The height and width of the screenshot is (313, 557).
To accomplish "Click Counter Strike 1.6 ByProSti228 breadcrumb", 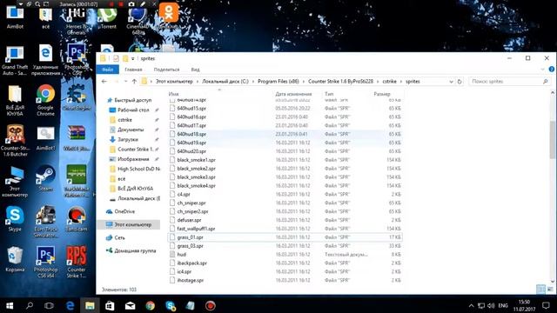I will point(340,81).
